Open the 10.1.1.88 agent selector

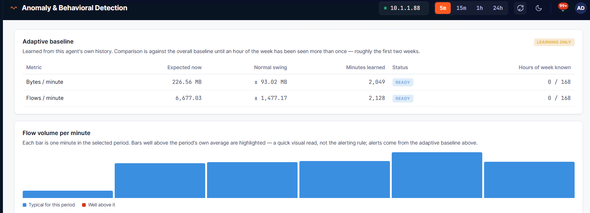[404, 8]
